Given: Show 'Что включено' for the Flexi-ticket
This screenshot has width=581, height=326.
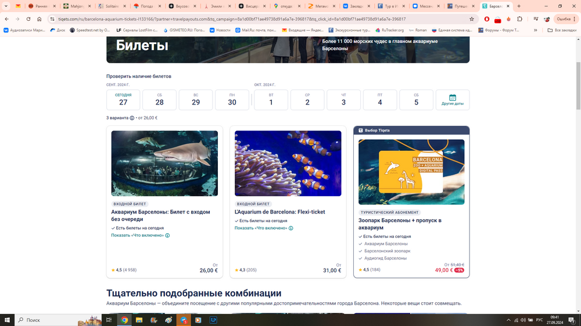Looking at the screenshot, I should point(261,229).
